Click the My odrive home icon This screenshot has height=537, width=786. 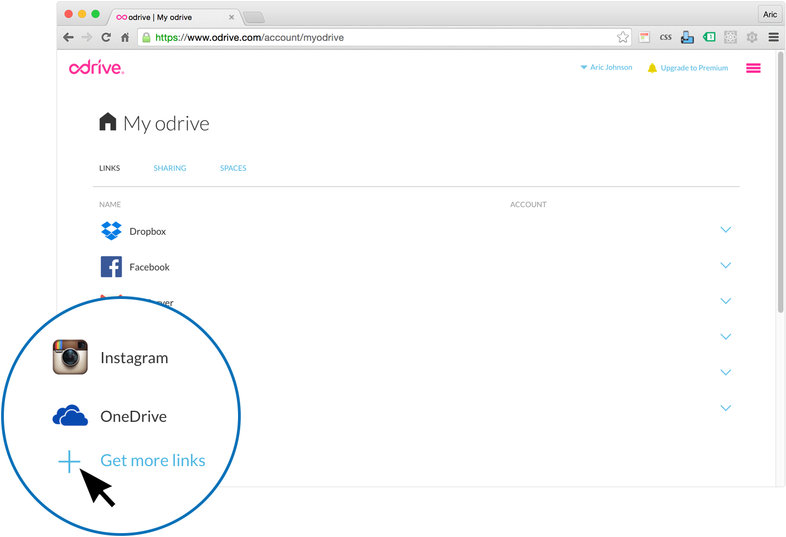(x=108, y=122)
